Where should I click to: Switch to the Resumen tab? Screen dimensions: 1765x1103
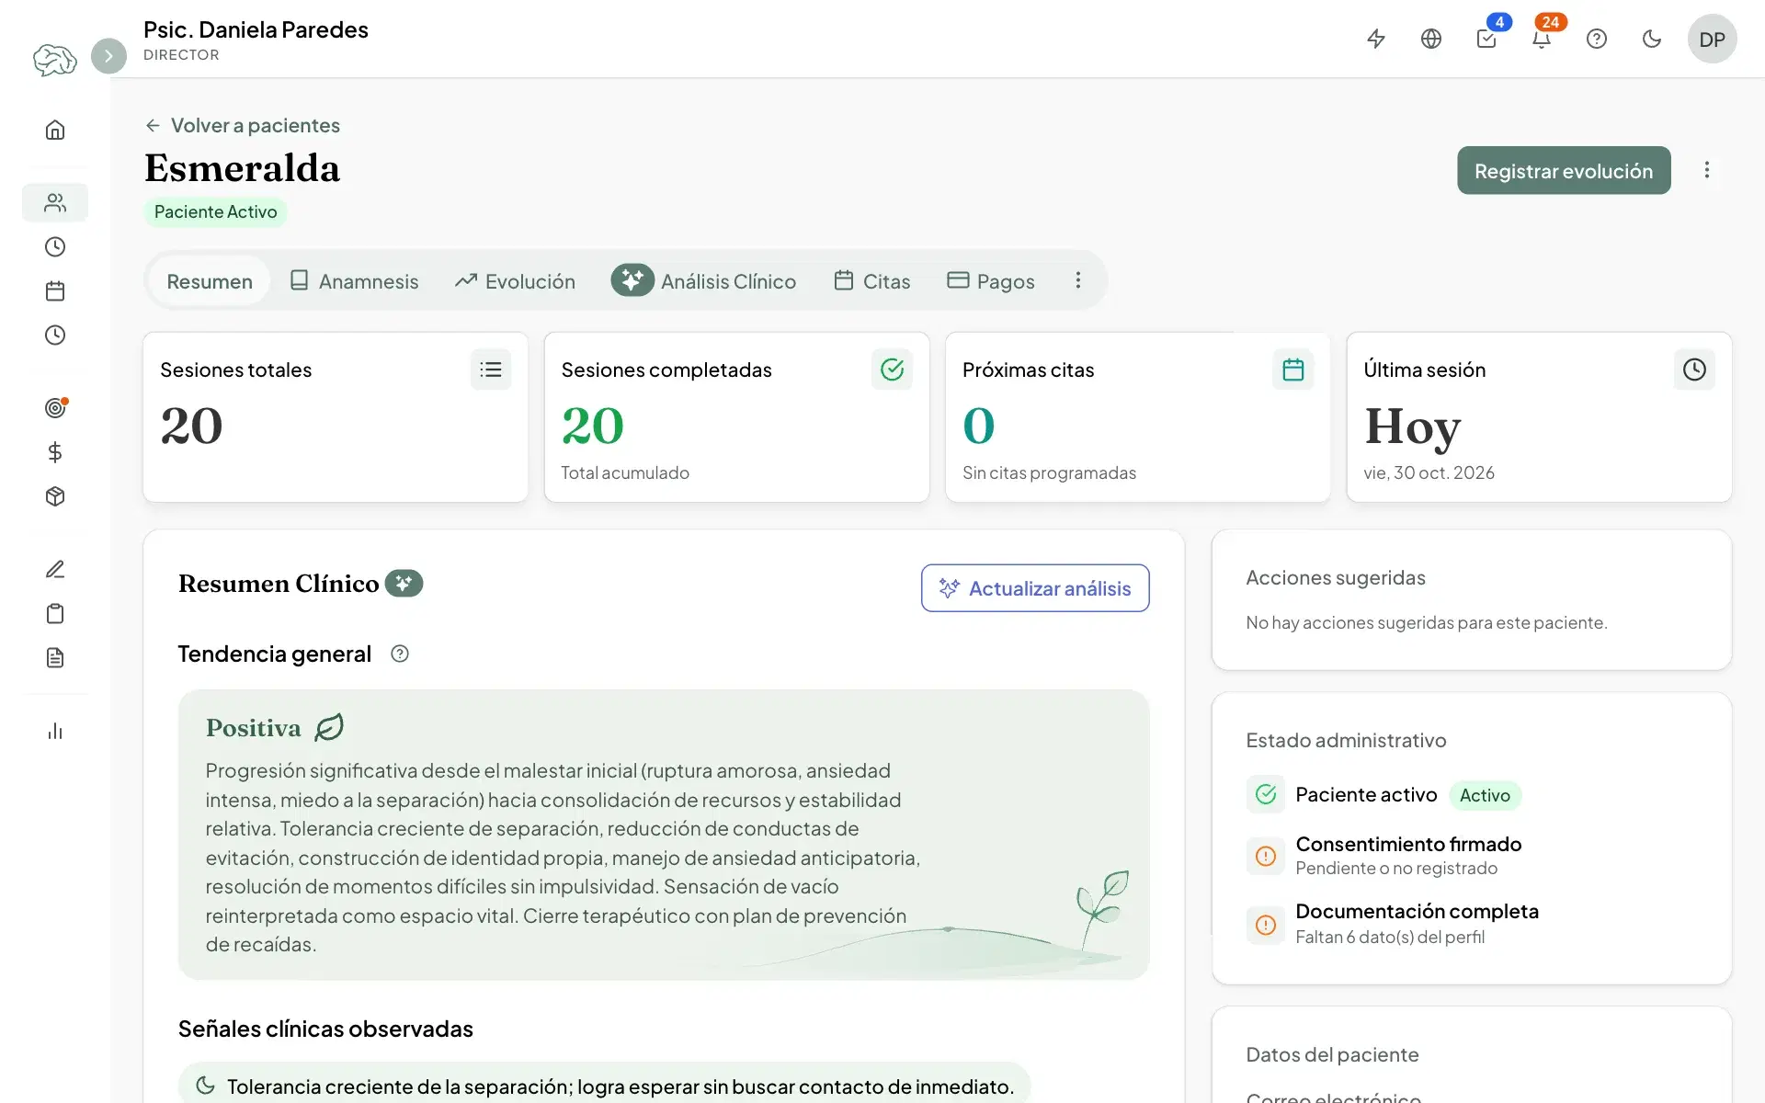tap(210, 281)
